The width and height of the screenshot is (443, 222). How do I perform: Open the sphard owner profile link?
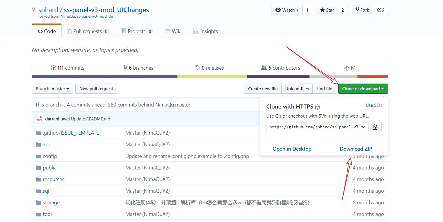[48, 10]
